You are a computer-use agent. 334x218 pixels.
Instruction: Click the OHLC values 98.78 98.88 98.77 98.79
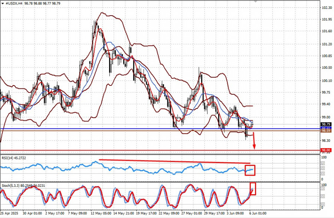(x=42, y=3)
